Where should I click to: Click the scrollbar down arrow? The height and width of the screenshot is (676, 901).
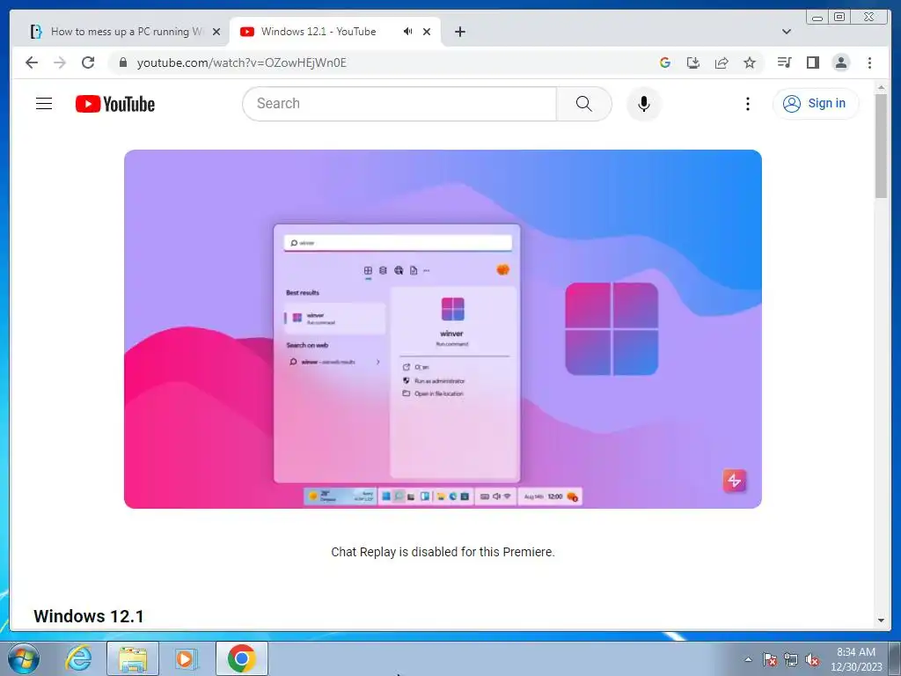tap(881, 621)
